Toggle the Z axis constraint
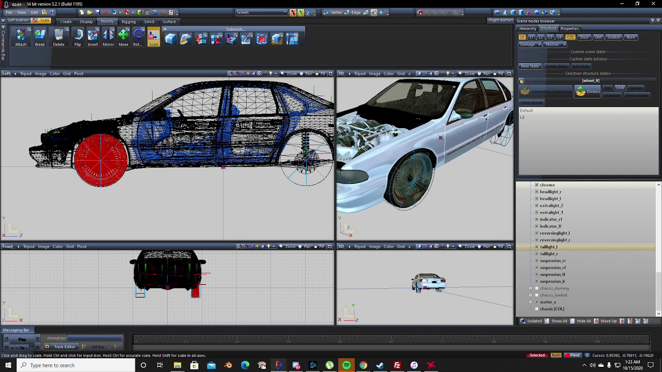 (308, 12)
